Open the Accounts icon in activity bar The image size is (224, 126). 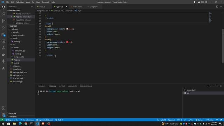click(x=3, y=108)
